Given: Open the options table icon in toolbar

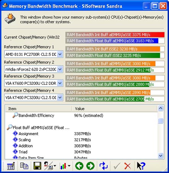Looking at the screenshot, I should point(11,166).
